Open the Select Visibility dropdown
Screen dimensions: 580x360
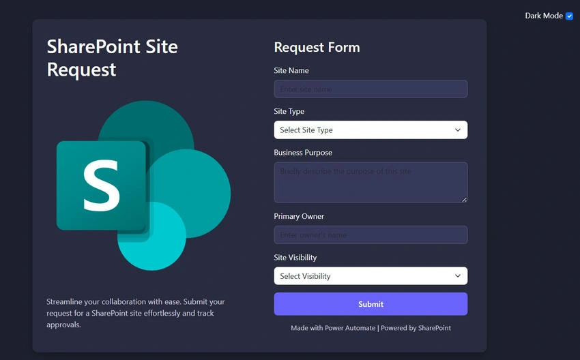371,276
